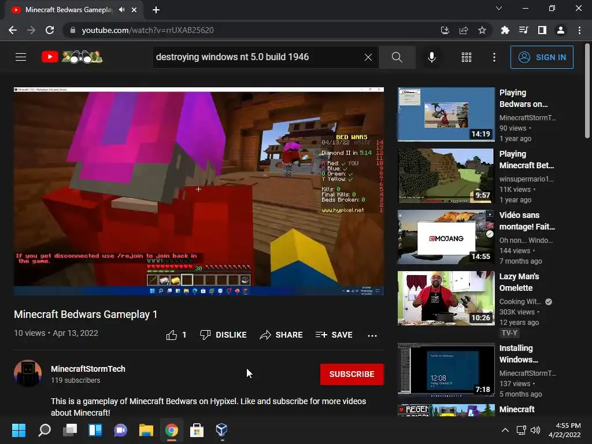The image size is (592, 444).
Task: Open Microsoft Store from taskbar
Action: pyautogui.click(x=197, y=430)
